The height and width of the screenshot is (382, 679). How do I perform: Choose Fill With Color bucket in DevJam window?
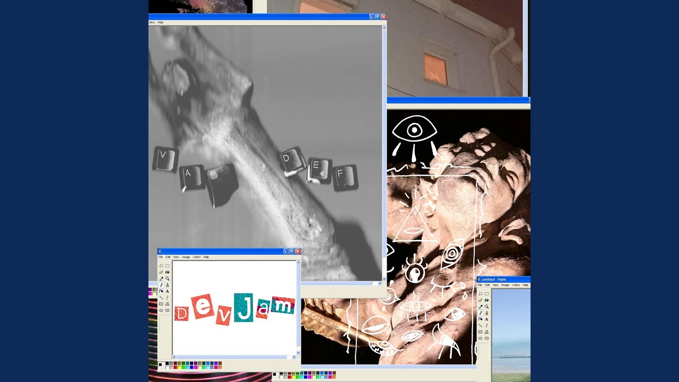pyautogui.click(x=168, y=272)
